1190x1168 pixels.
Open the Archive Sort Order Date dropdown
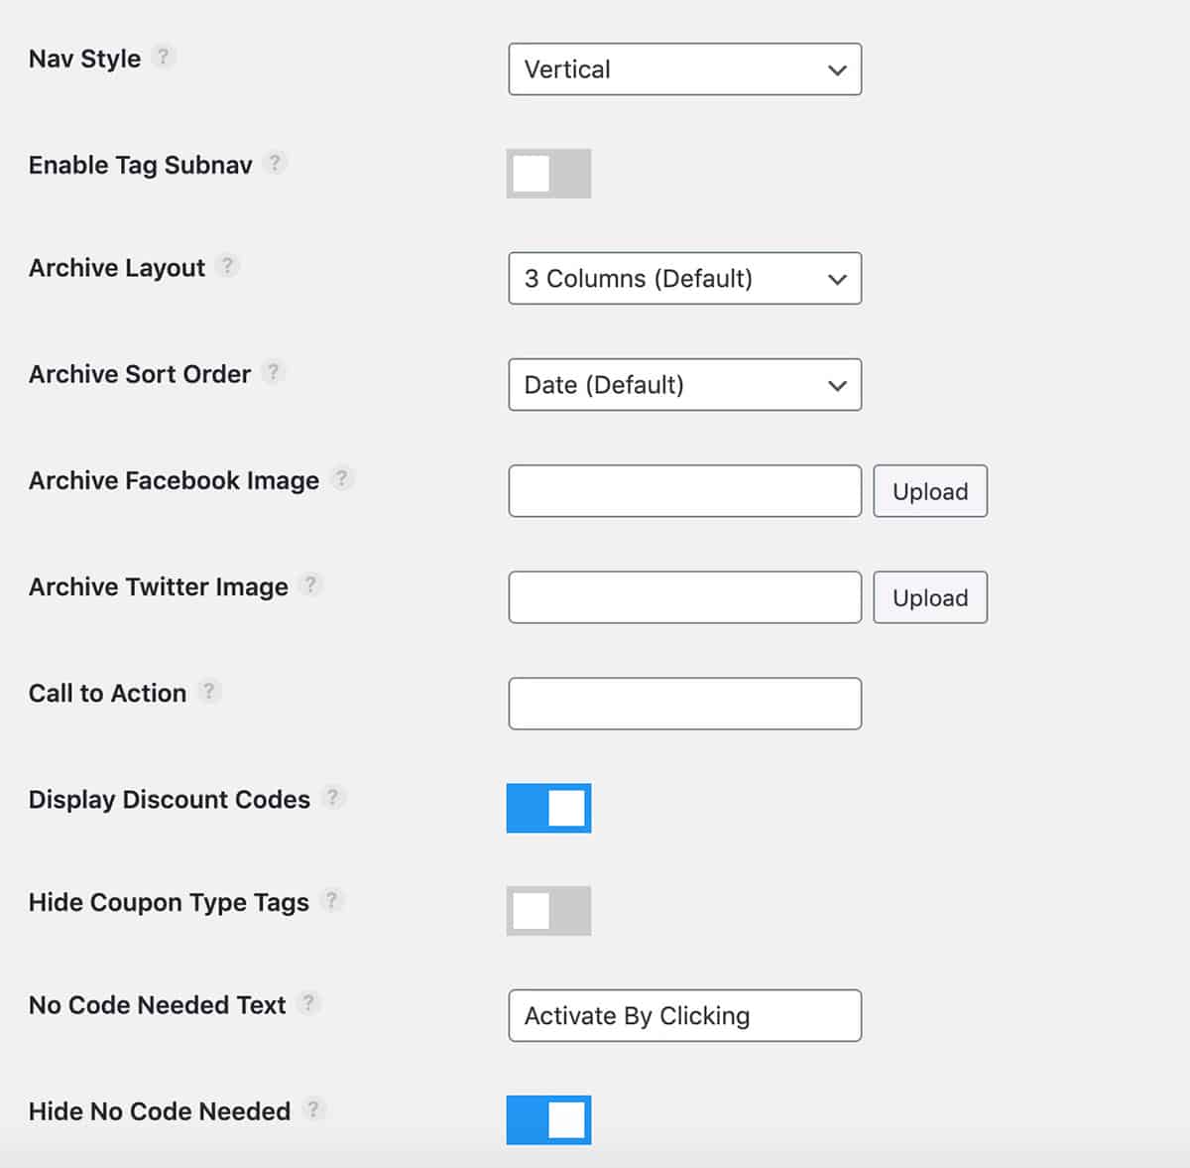(x=685, y=385)
